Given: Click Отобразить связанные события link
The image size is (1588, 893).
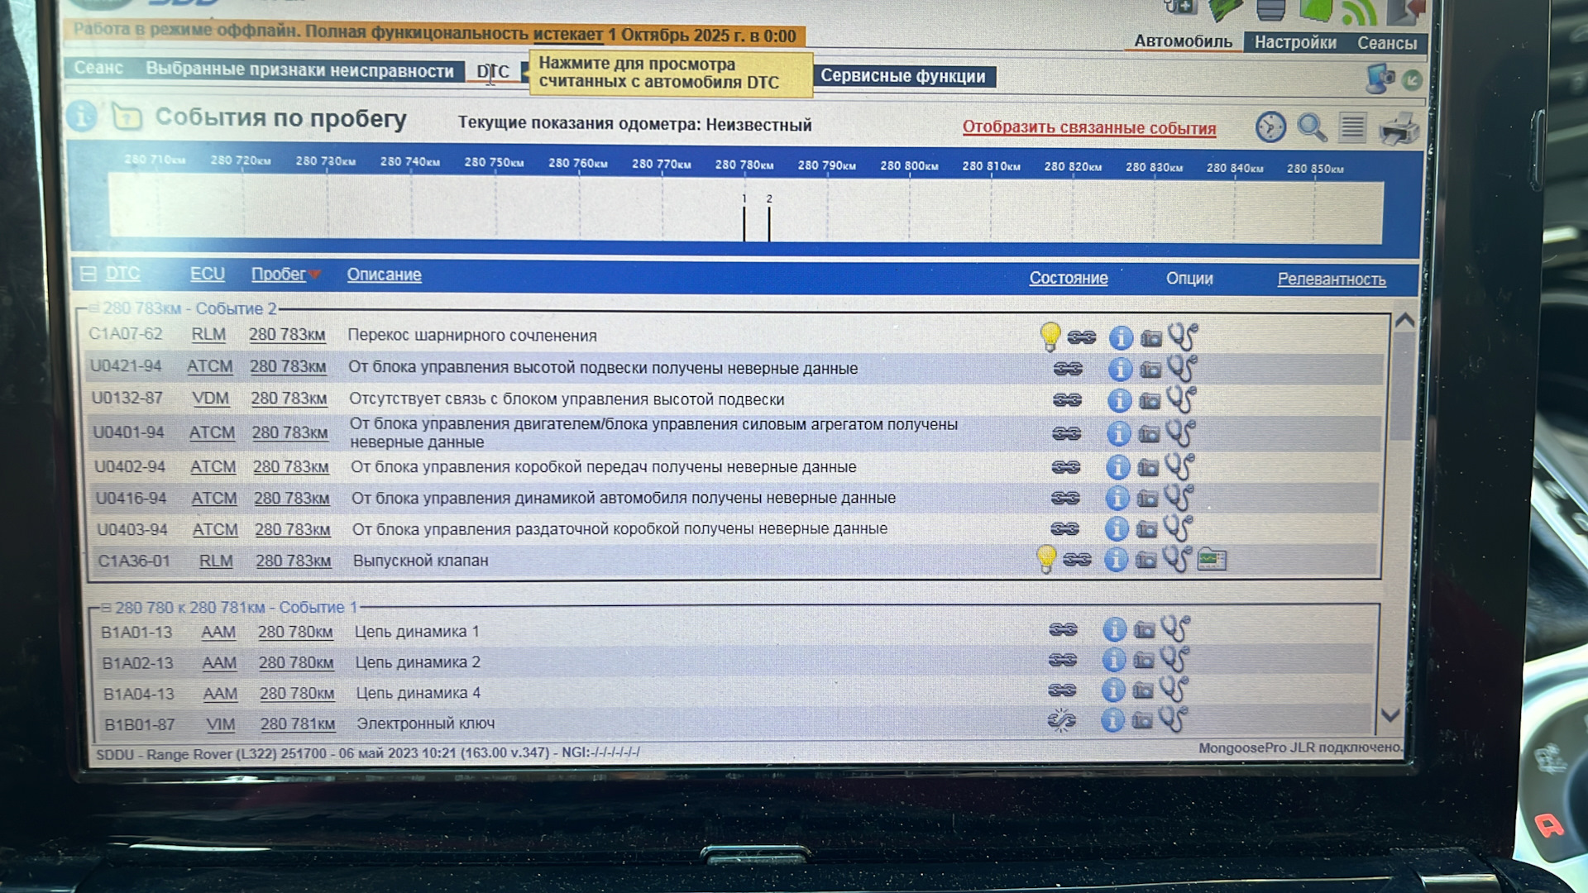Looking at the screenshot, I should pos(1088,127).
